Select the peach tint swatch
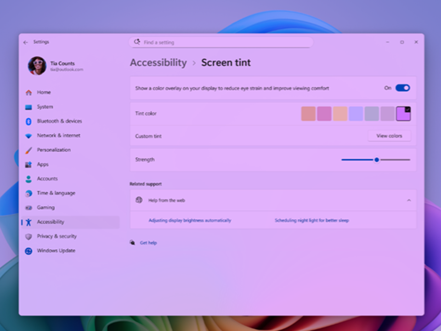 (x=340, y=114)
